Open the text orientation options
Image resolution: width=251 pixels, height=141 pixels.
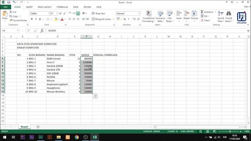(x=84, y=13)
